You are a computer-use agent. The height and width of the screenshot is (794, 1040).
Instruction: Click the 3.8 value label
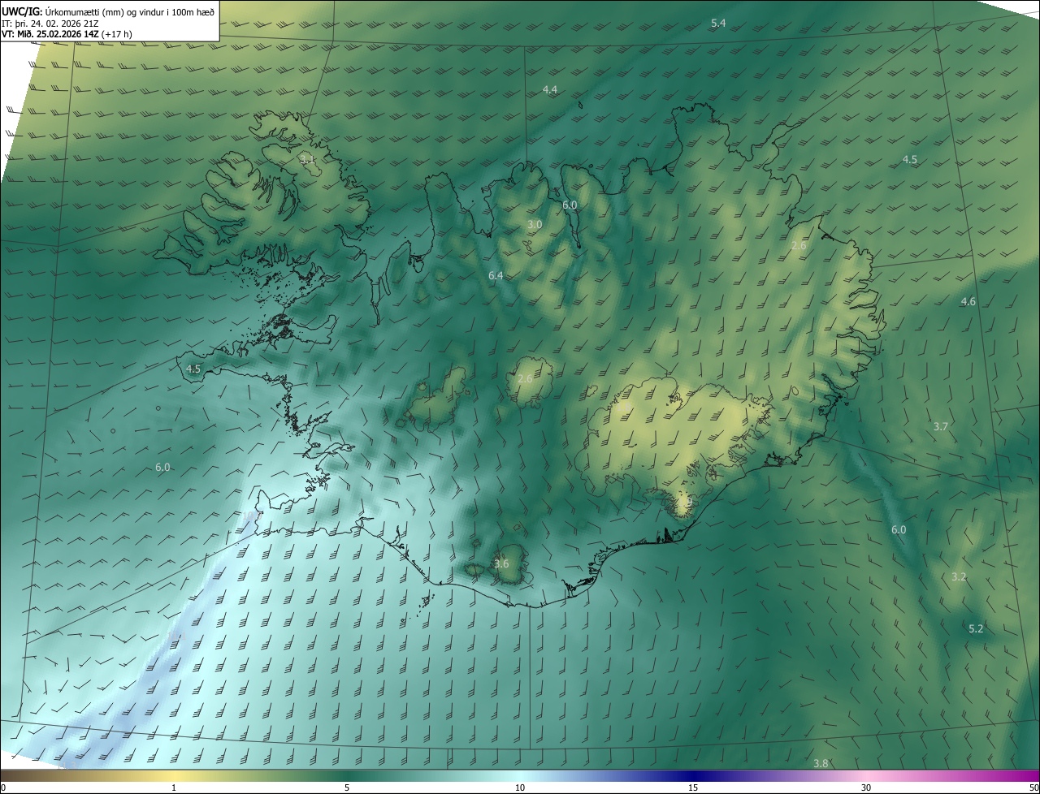pyautogui.click(x=821, y=763)
